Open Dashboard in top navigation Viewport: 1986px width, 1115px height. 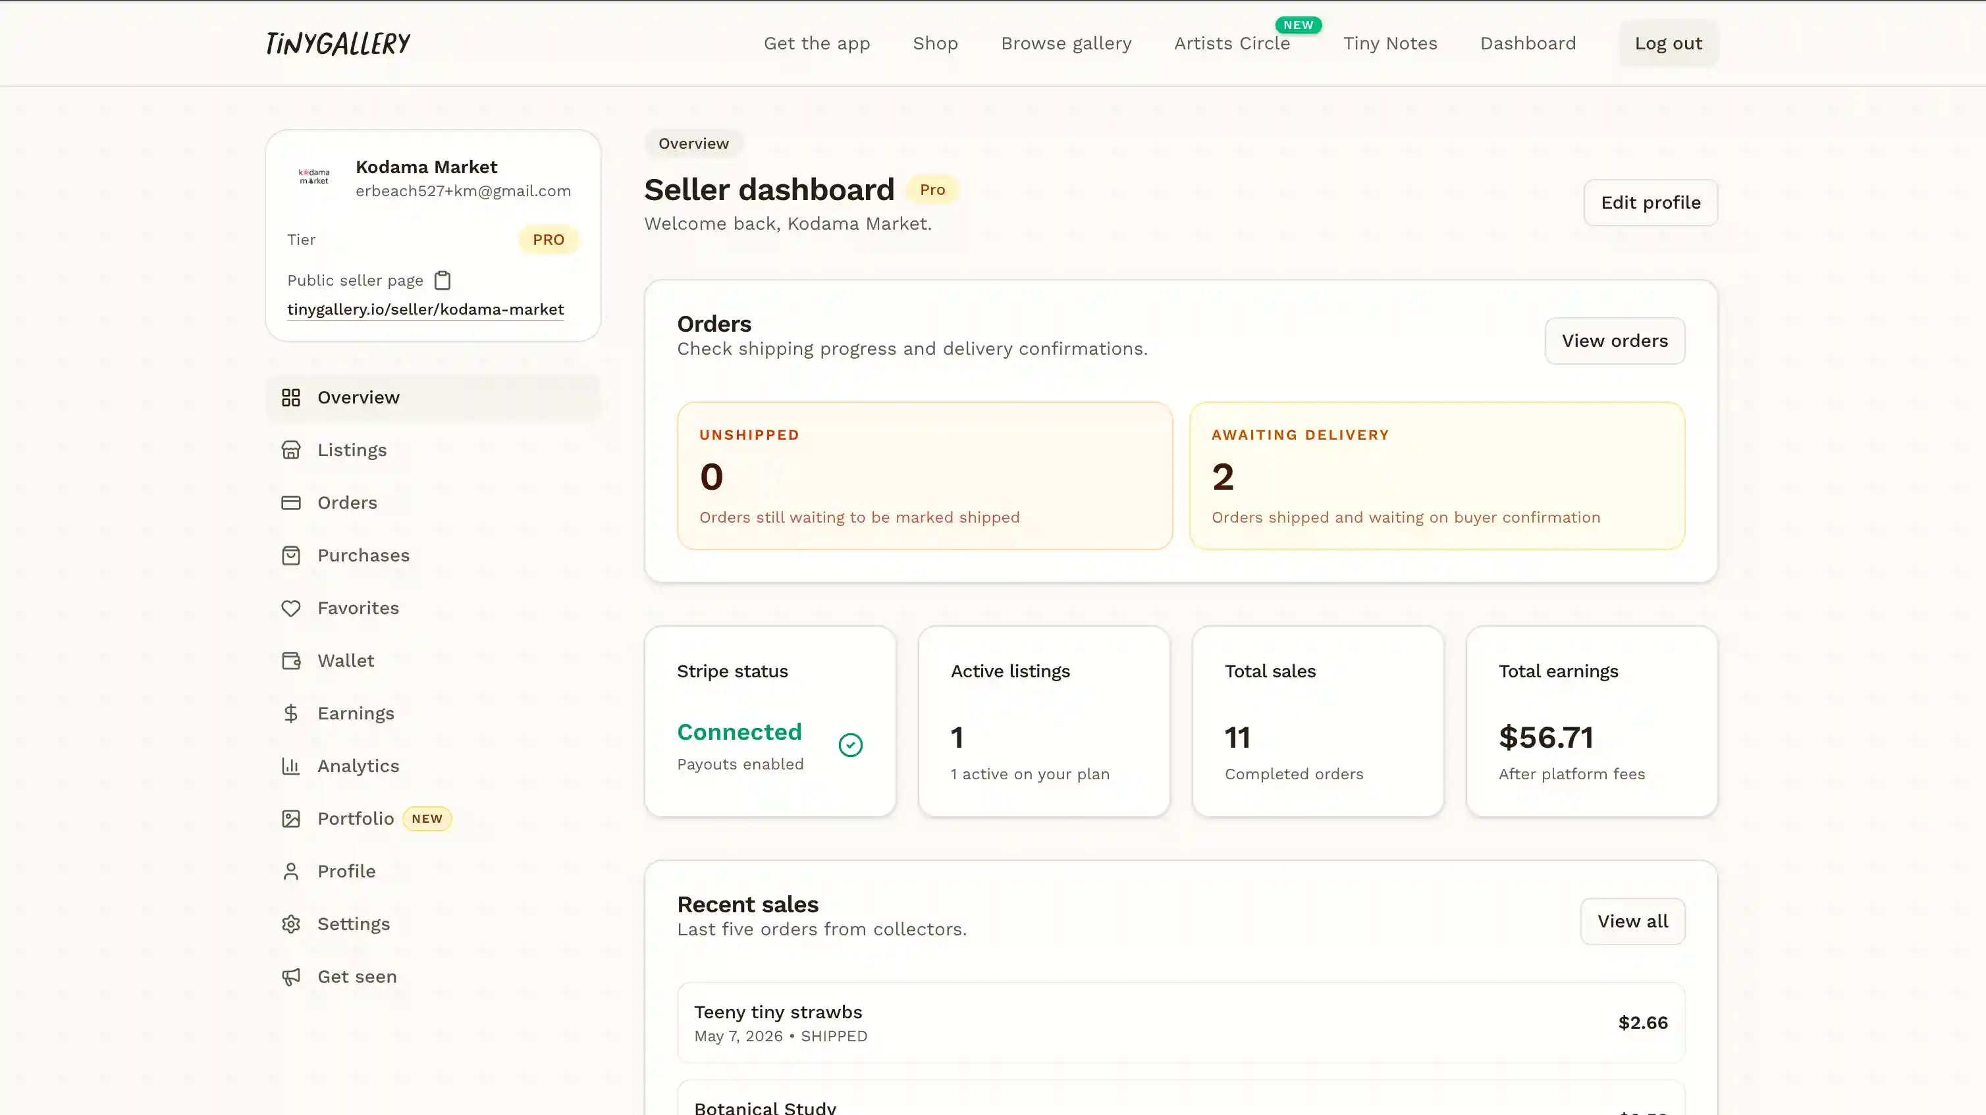point(1528,43)
